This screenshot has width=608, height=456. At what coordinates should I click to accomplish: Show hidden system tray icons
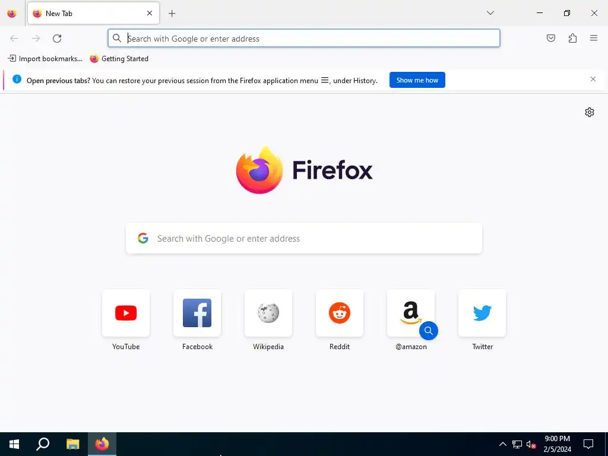click(502, 444)
